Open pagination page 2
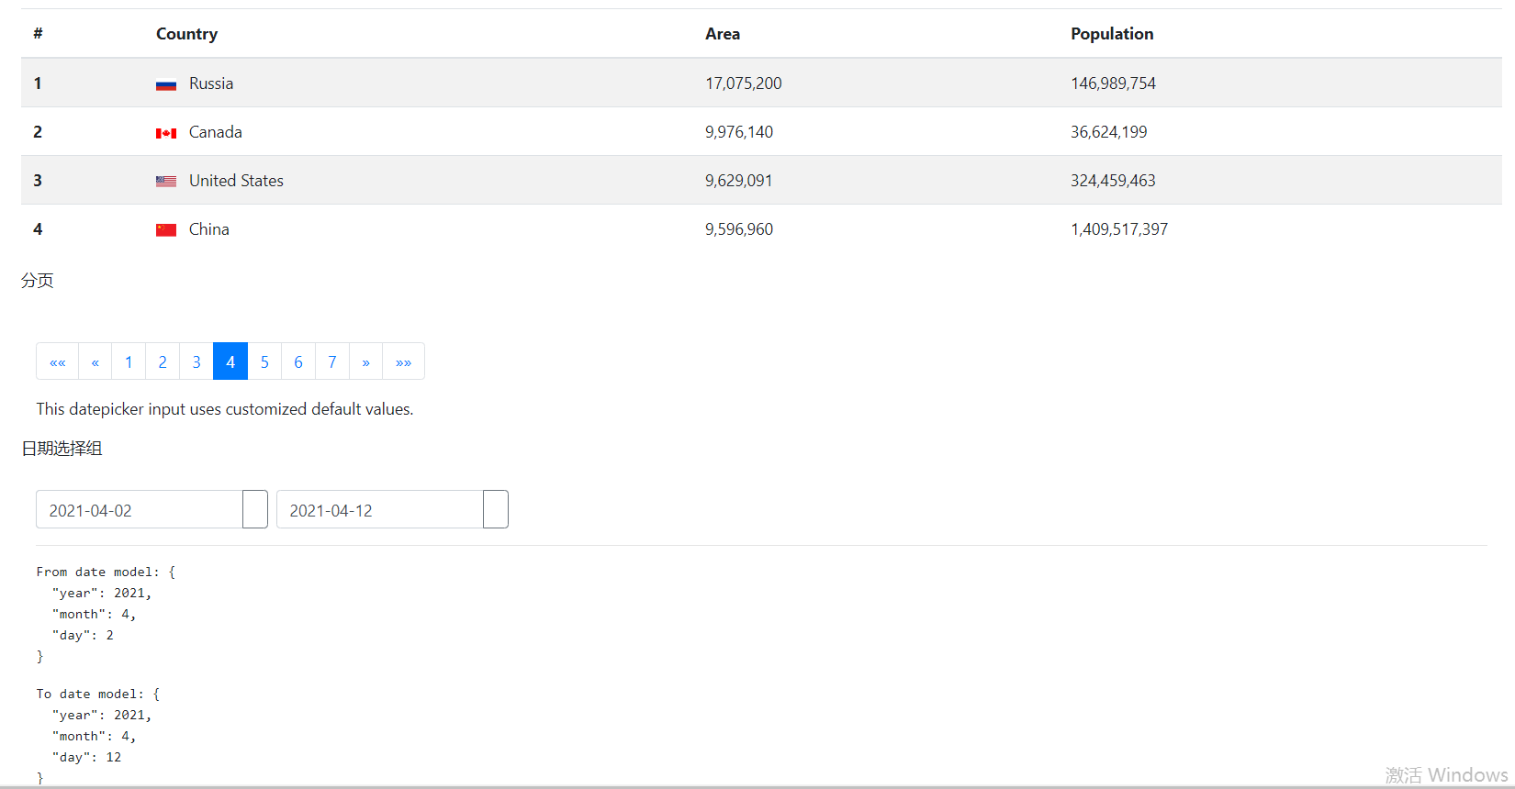The width and height of the screenshot is (1515, 789). tap(163, 361)
